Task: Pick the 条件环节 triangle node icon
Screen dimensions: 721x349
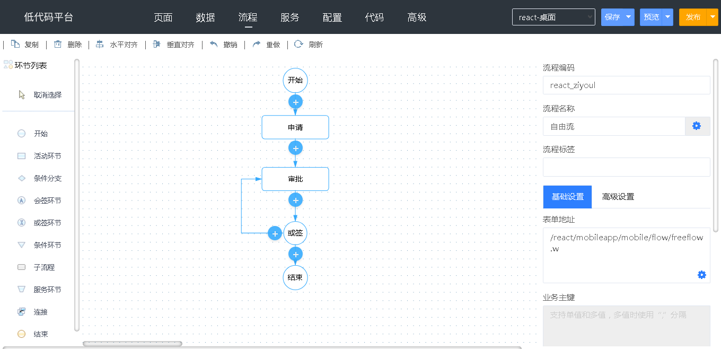Action: pos(22,245)
